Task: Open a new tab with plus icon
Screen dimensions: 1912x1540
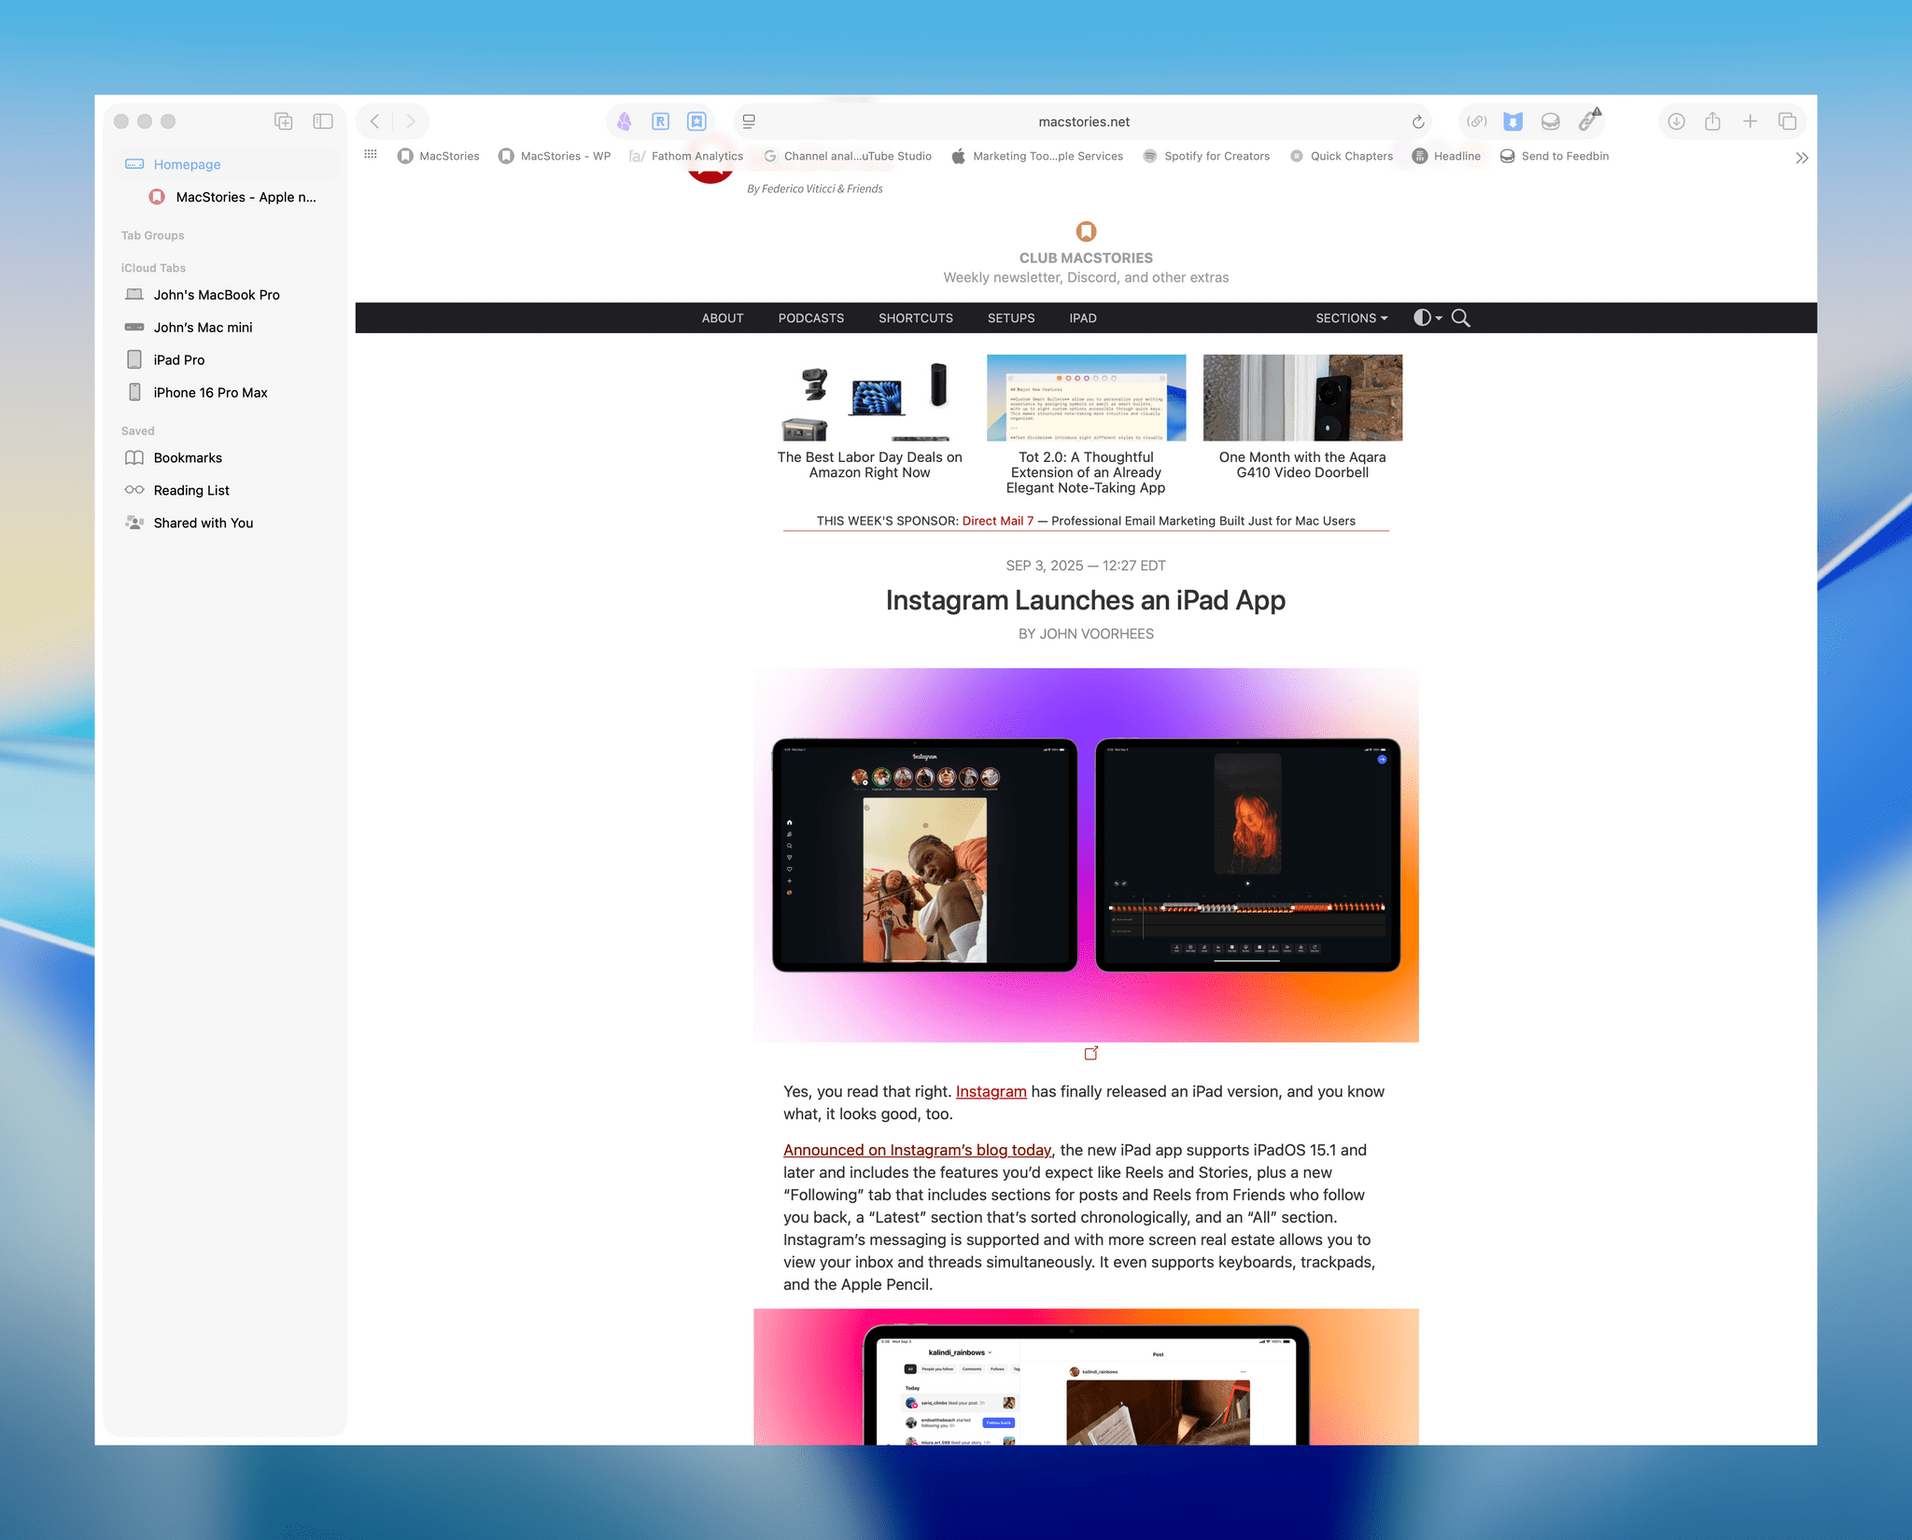Action: coord(1750,122)
